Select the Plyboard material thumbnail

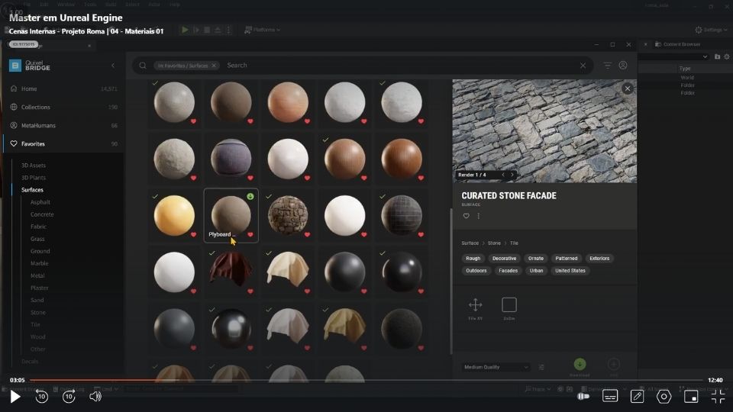pos(231,215)
